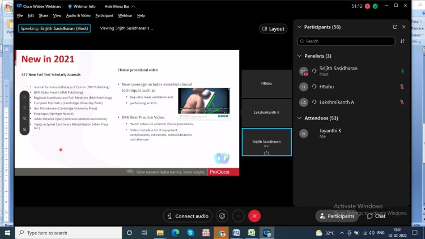Click the red leave webinar button

pos(254,216)
